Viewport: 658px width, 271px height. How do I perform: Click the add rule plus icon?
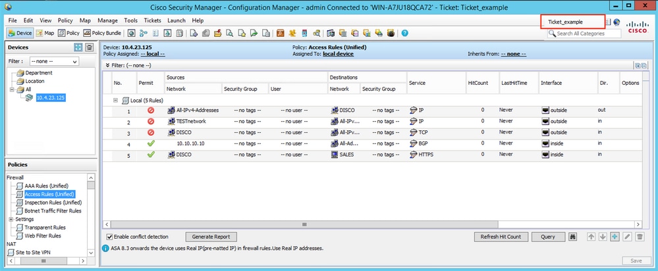[614, 237]
